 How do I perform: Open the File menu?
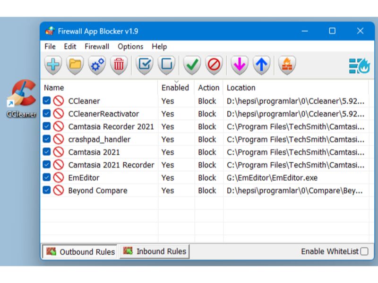[x=50, y=46]
